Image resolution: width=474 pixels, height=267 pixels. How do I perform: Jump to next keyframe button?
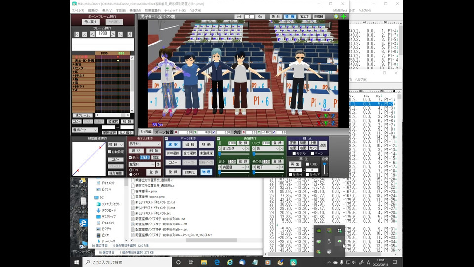(x=120, y=34)
